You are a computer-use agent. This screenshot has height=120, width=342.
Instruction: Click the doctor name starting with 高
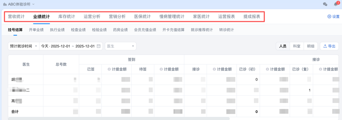[17, 101]
